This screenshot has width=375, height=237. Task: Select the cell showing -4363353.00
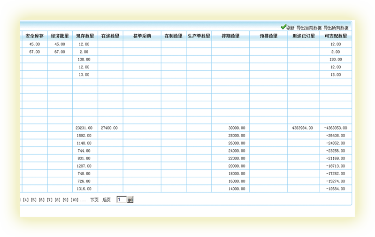(x=336, y=128)
